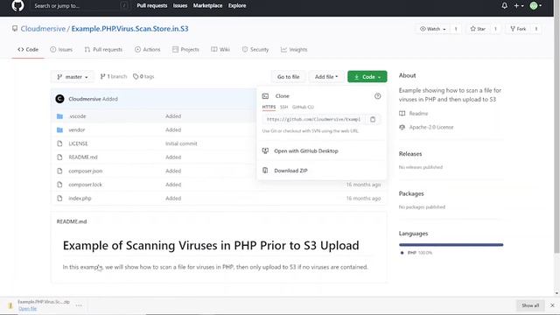Open the Apache-2.0 License link
560x315 pixels.
[x=431, y=127]
